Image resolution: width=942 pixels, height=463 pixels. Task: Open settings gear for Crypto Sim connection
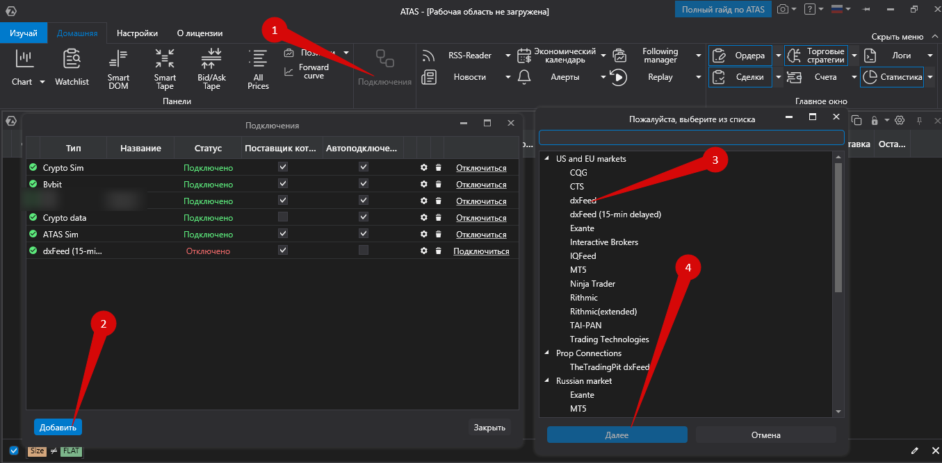[x=424, y=168]
